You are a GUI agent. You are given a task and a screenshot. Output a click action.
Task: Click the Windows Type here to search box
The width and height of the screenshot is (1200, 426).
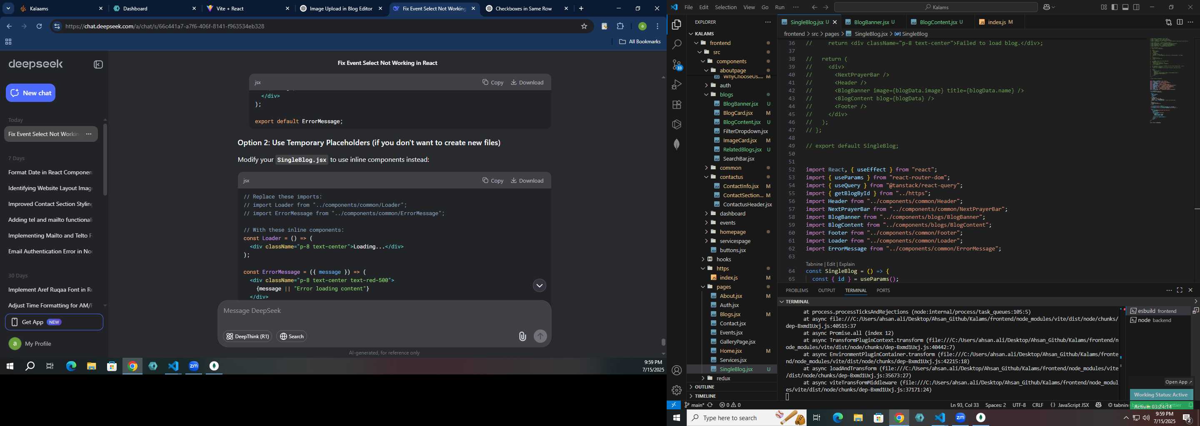[x=747, y=418]
